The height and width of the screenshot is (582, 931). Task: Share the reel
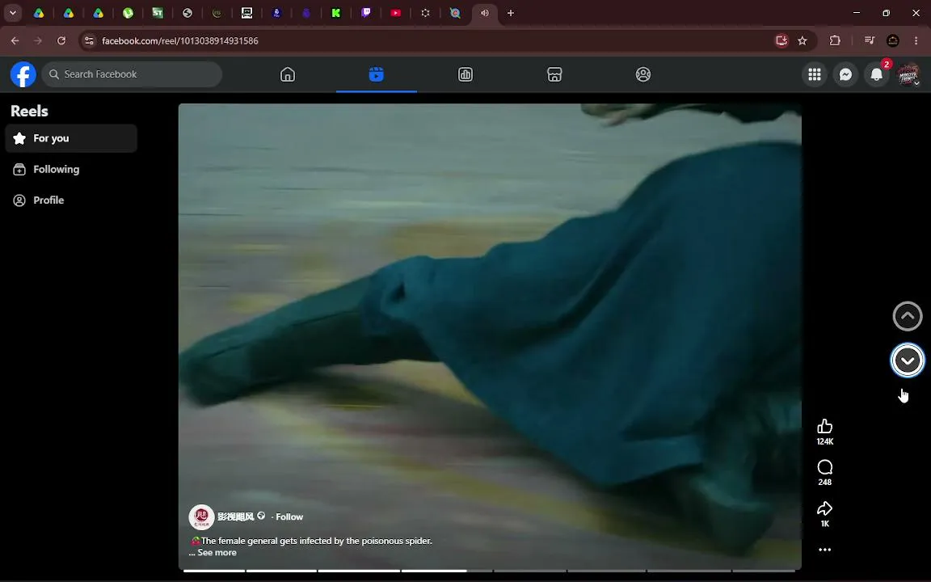[824, 508]
